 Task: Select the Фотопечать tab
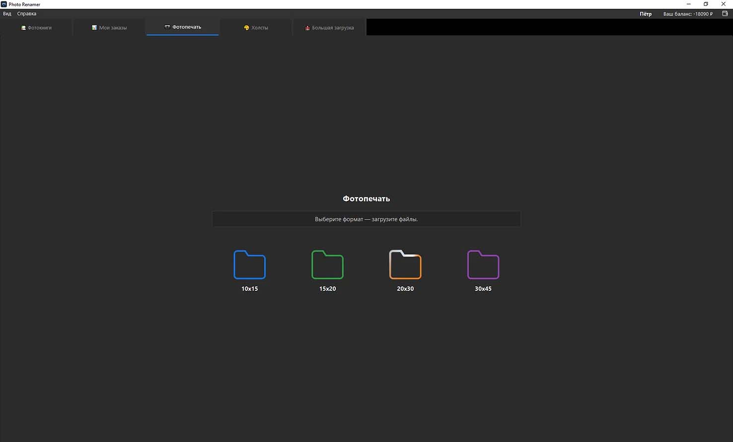tap(183, 27)
